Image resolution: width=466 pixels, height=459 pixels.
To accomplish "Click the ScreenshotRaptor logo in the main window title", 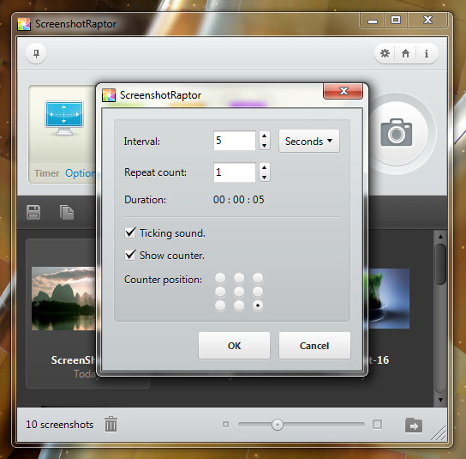I will (x=24, y=24).
